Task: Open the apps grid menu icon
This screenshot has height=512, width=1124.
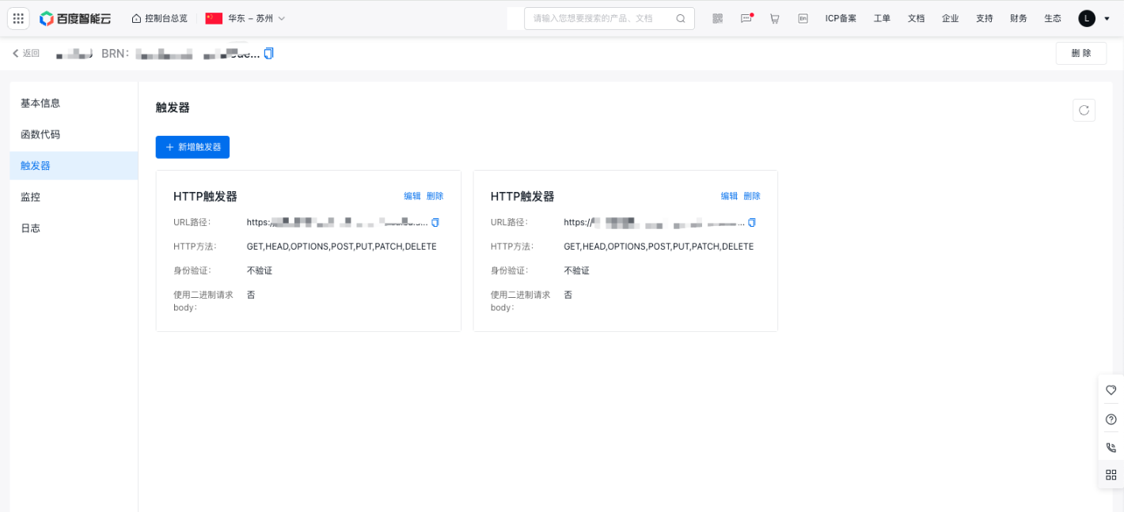Action: (x=18, y=18)
